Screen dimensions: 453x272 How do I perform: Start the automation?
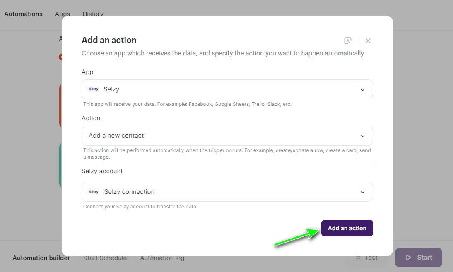point(418,257)
